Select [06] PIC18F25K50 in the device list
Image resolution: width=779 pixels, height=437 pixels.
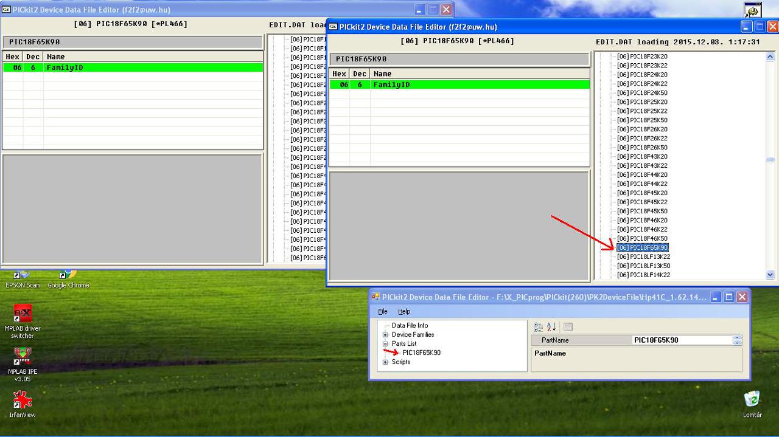642,120
